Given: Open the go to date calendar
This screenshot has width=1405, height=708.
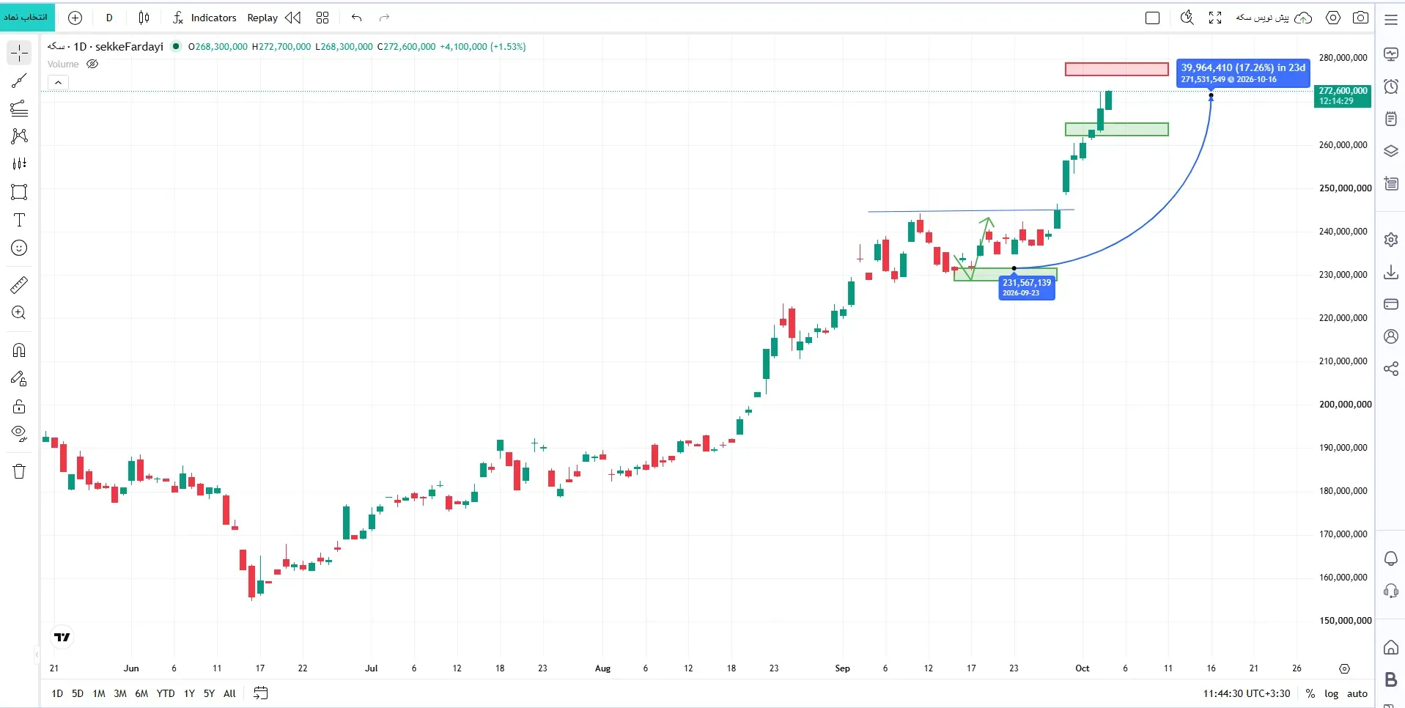Looking at the screenshot, I should pos(260,693).
